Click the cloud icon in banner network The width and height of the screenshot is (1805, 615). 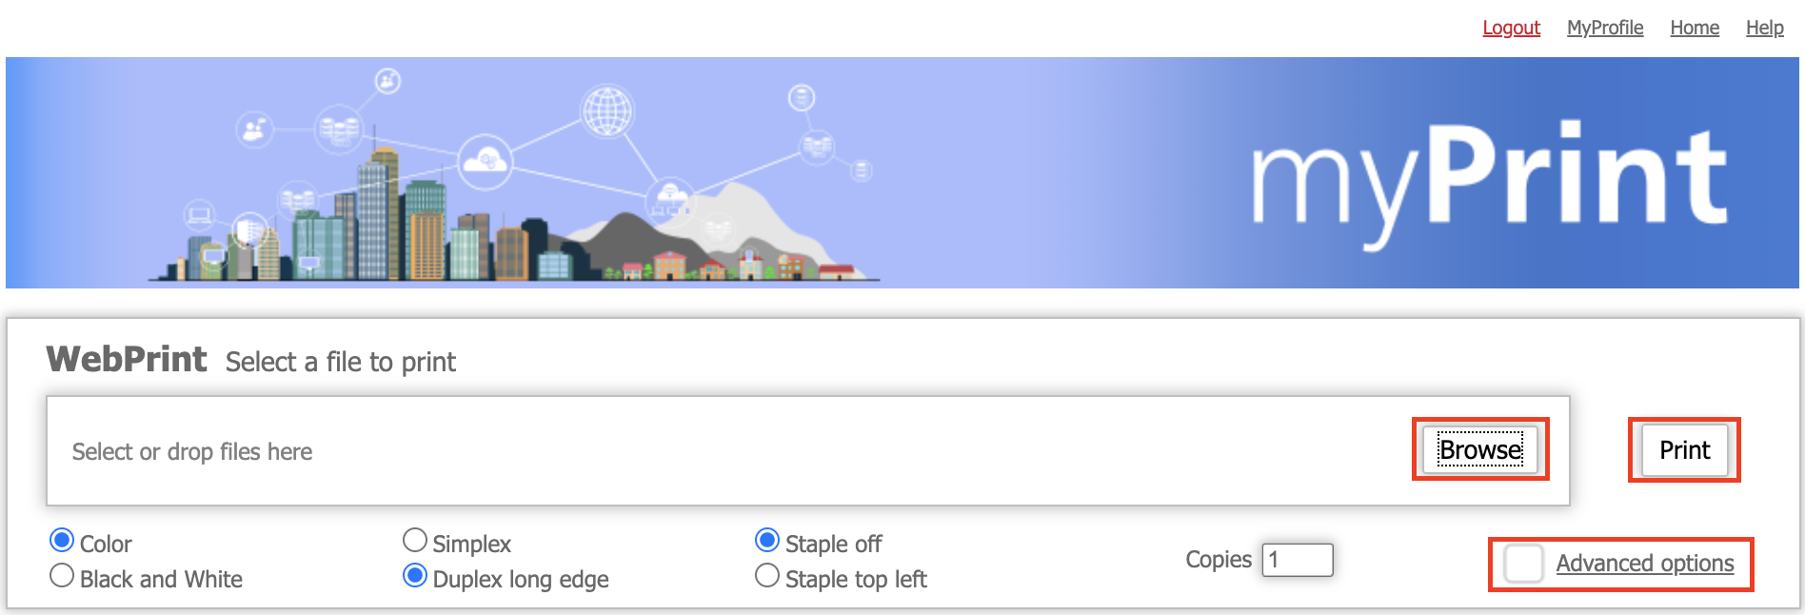click(485, 161)
